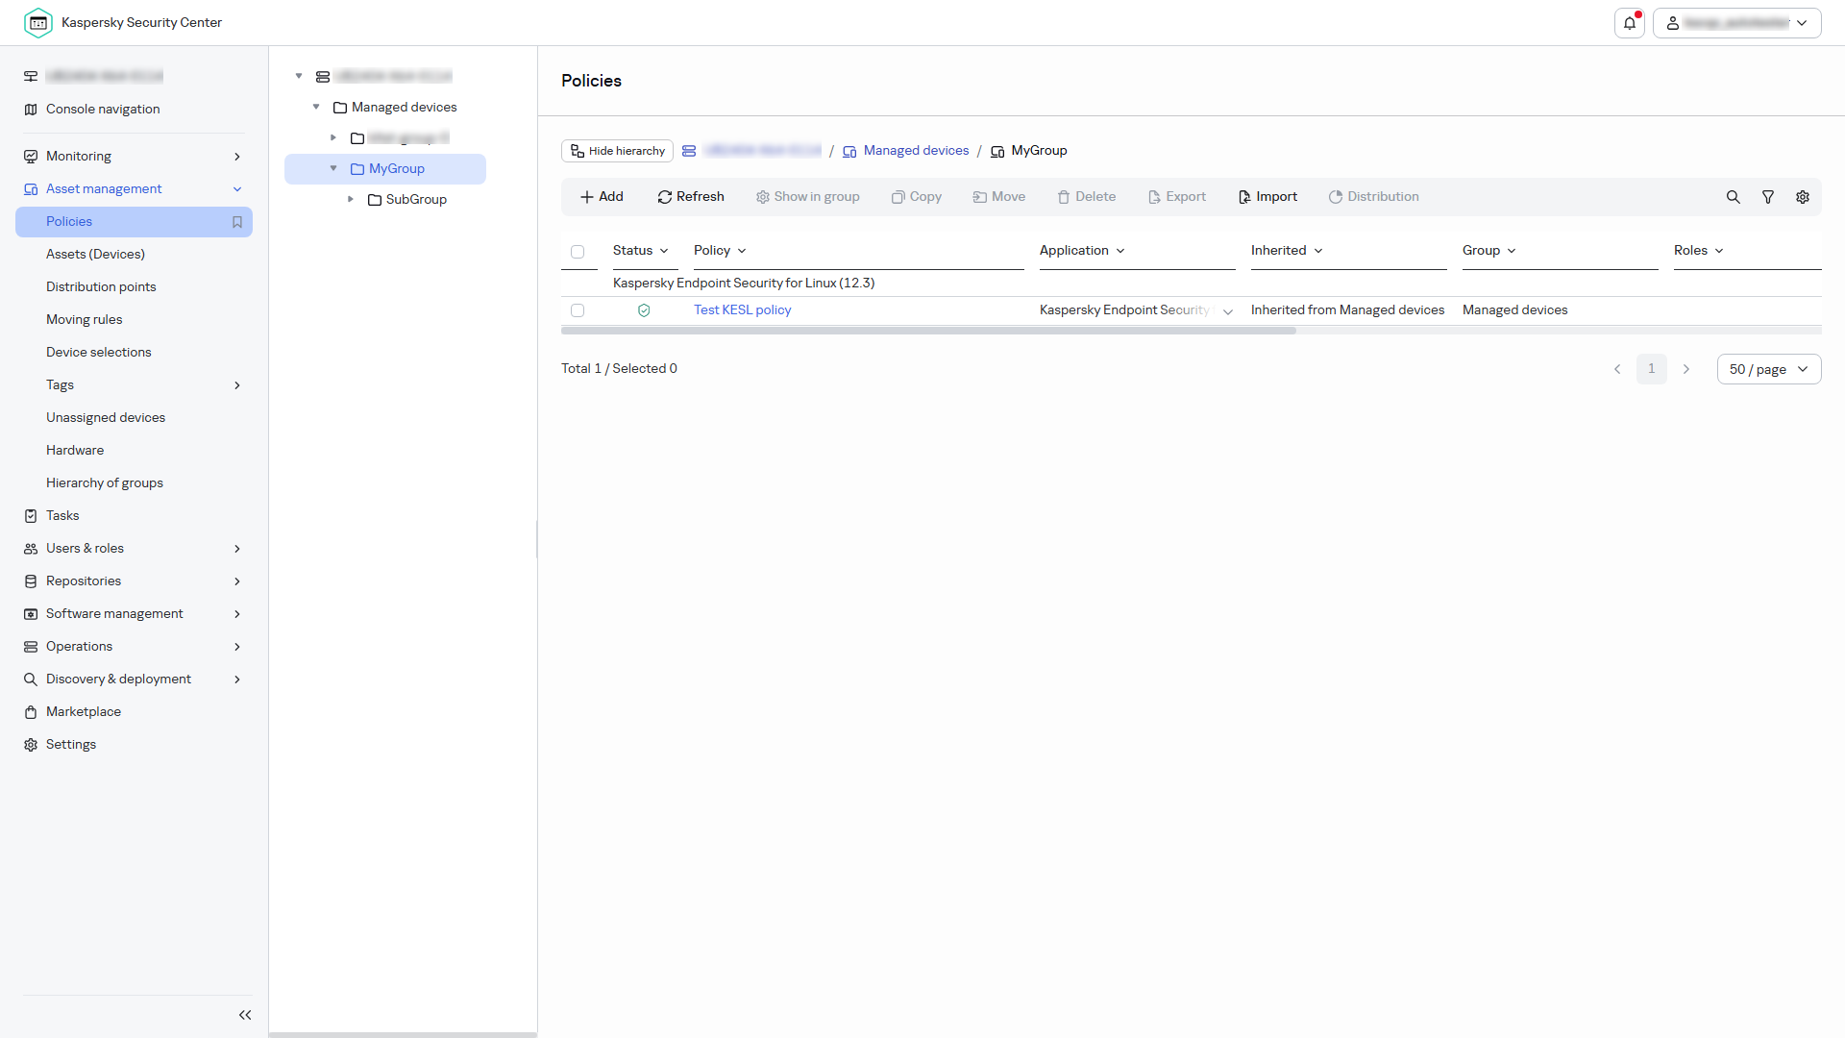This screenshot has width=1845, height=1038.
Task: Click the table horizontal scrollbar
Action: point(928,331)
